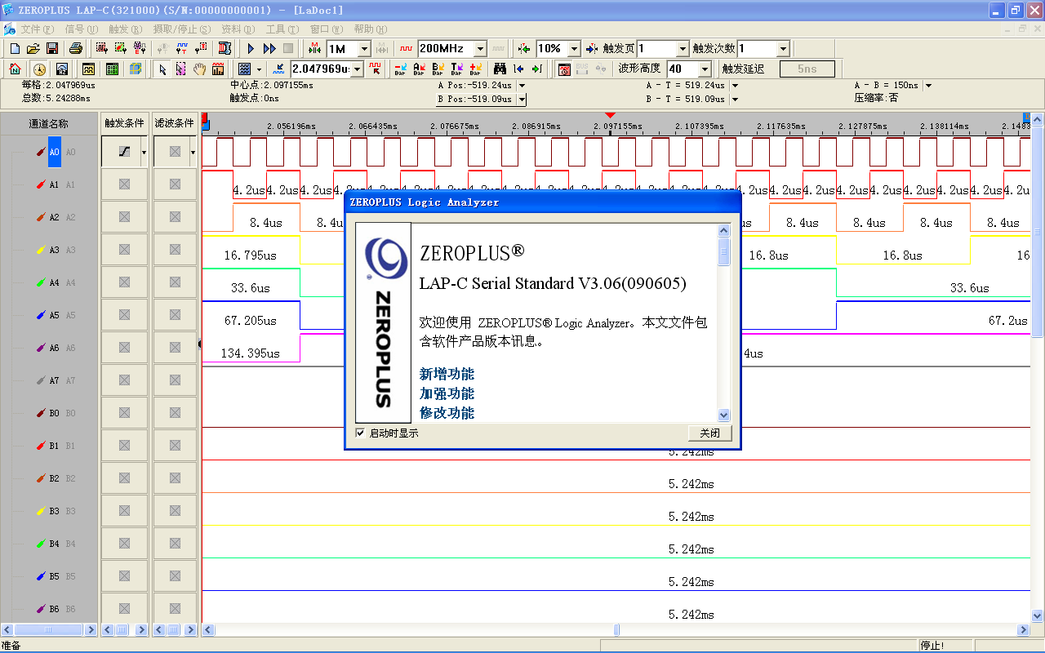Click the red trigger marker on time ruler
The image size is (1045, 653).
click(609, 115)
